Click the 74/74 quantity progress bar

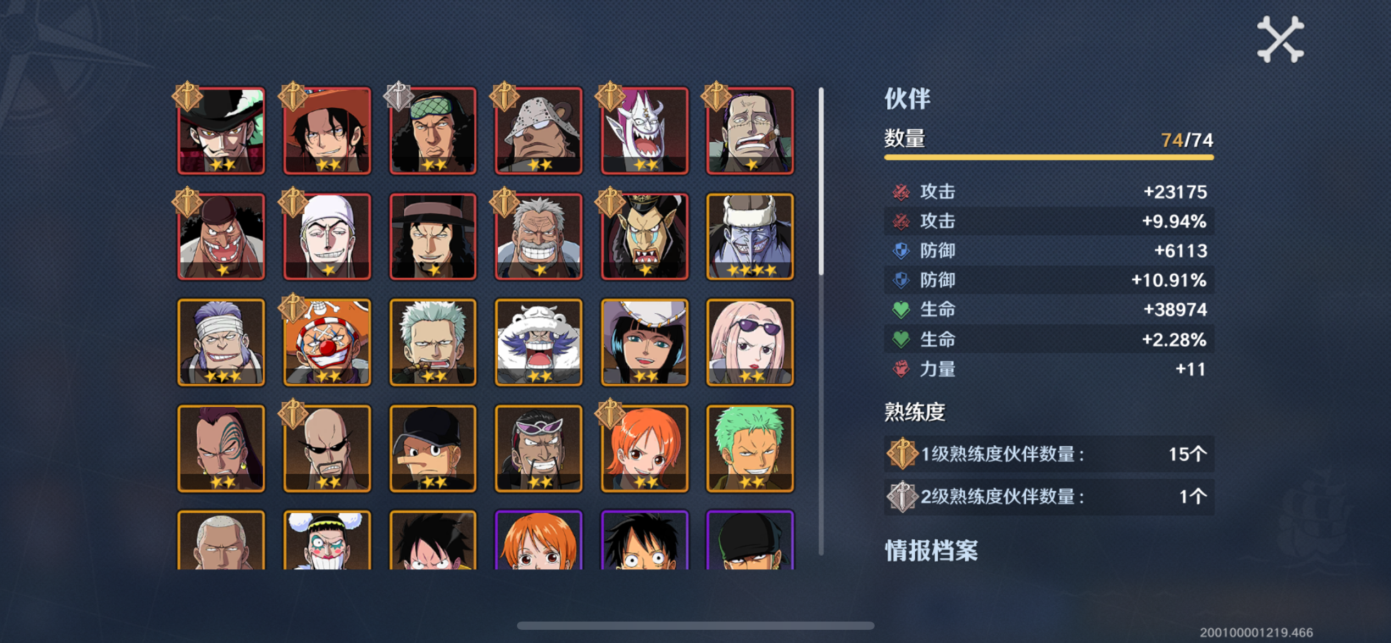tap(1049, 158)
